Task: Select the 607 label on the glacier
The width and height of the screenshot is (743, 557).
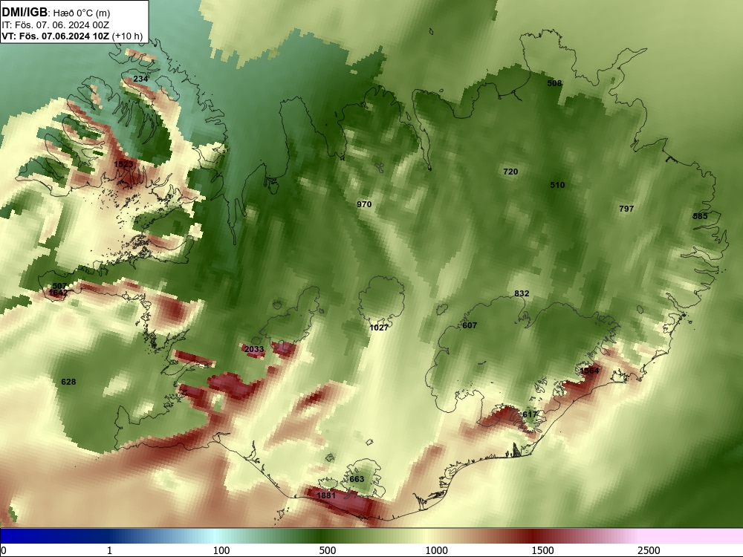Action: point(470,325)
